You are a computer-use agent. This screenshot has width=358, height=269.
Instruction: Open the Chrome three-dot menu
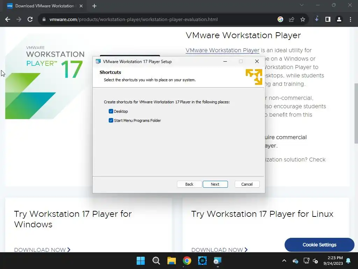pyautogui.click(x=350, y=20)
